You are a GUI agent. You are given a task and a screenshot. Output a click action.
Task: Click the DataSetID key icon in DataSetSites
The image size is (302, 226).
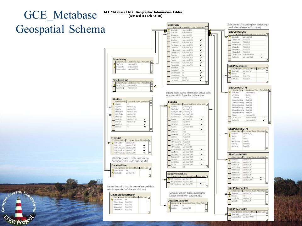[x=113, y=170]
